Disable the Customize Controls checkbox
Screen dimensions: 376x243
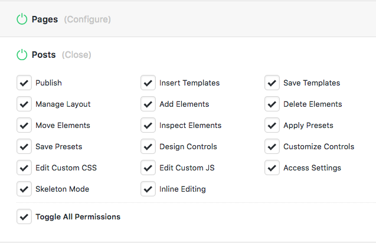point(272,147)
